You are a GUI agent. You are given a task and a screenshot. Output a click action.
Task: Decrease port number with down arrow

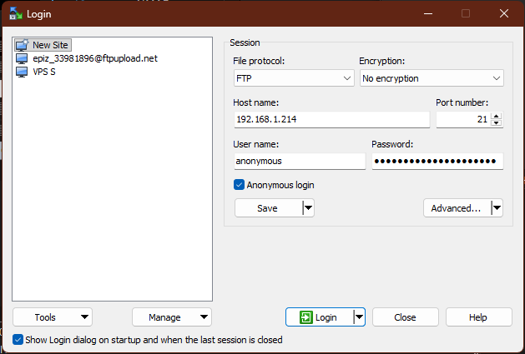click(497, 123)
